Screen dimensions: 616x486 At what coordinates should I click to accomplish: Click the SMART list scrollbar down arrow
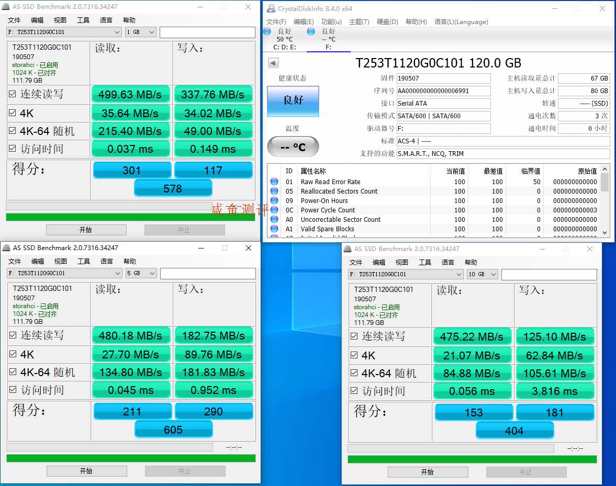pyautogui.click(x=605, y=233)
